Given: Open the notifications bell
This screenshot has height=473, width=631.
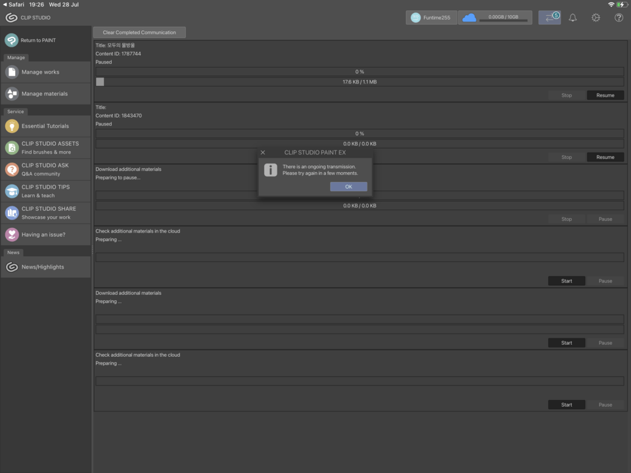Looking at the screenshot, I should [573, 17].
